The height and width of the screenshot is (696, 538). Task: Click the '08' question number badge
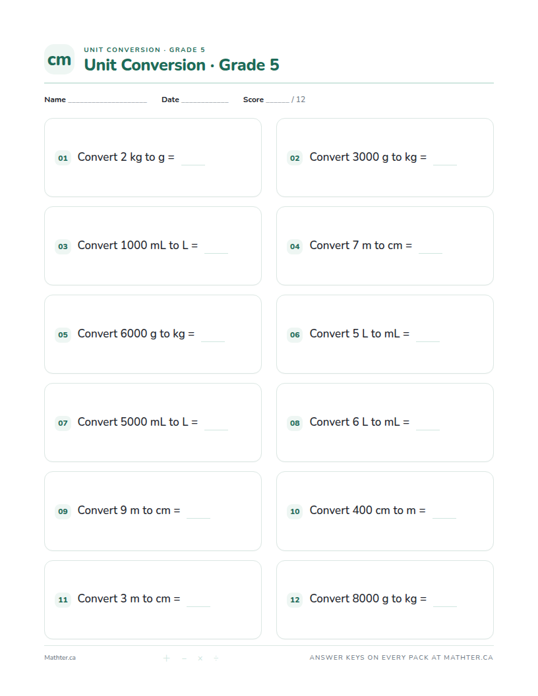pos(295,422)
